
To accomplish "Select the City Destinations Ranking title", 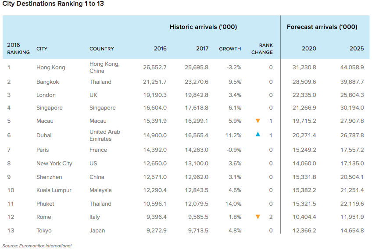I will [53, 4].
